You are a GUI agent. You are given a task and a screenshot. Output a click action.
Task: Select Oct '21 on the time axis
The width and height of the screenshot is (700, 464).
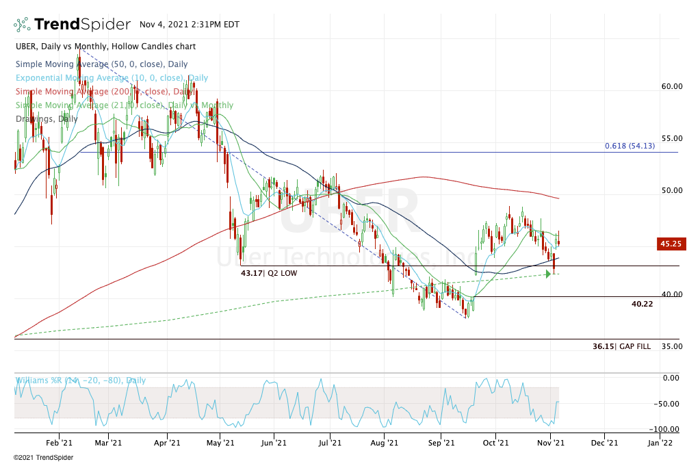[495, 443]
